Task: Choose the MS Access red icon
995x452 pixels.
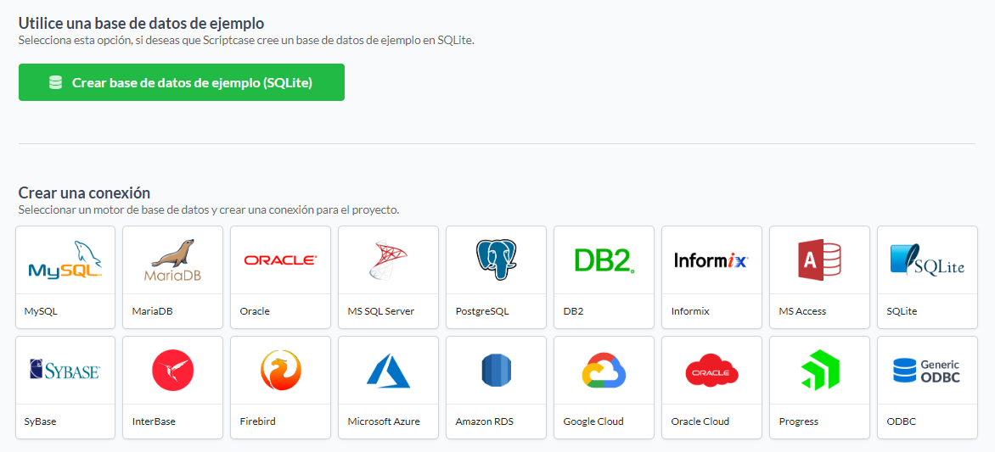Action: [x=819, y=259]
